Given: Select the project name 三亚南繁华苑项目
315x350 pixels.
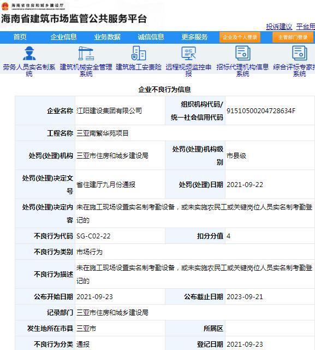Looking at the screenshot, I should point(103,133).
